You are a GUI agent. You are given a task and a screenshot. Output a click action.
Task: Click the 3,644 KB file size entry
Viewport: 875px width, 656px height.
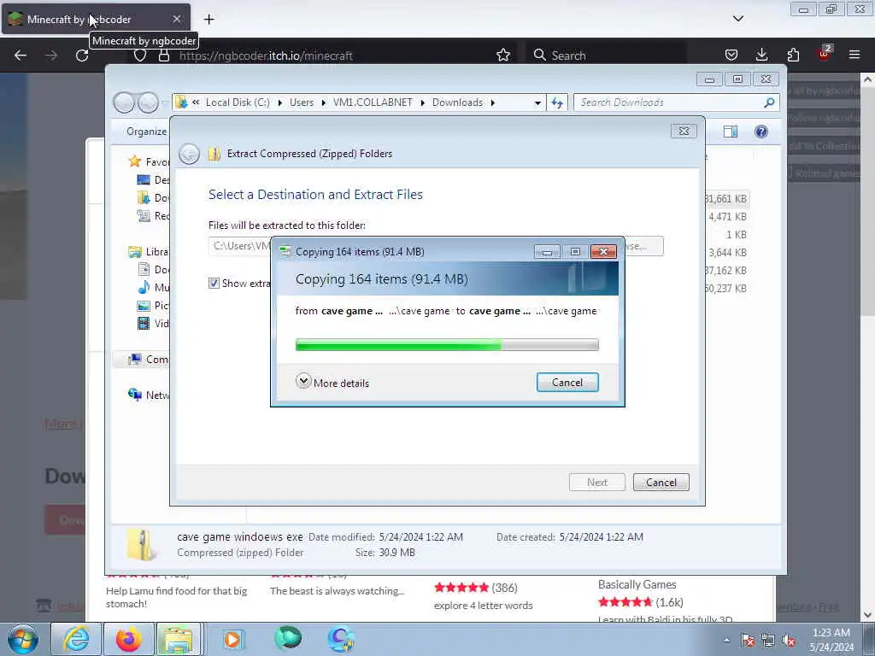[727, 253]
